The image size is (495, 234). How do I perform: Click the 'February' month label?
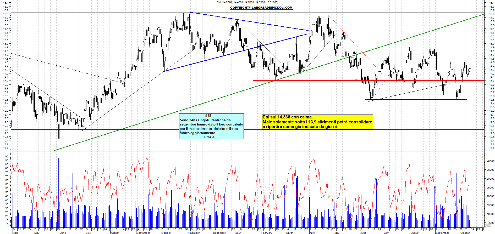pyautogui.click(x=267, y=233)
